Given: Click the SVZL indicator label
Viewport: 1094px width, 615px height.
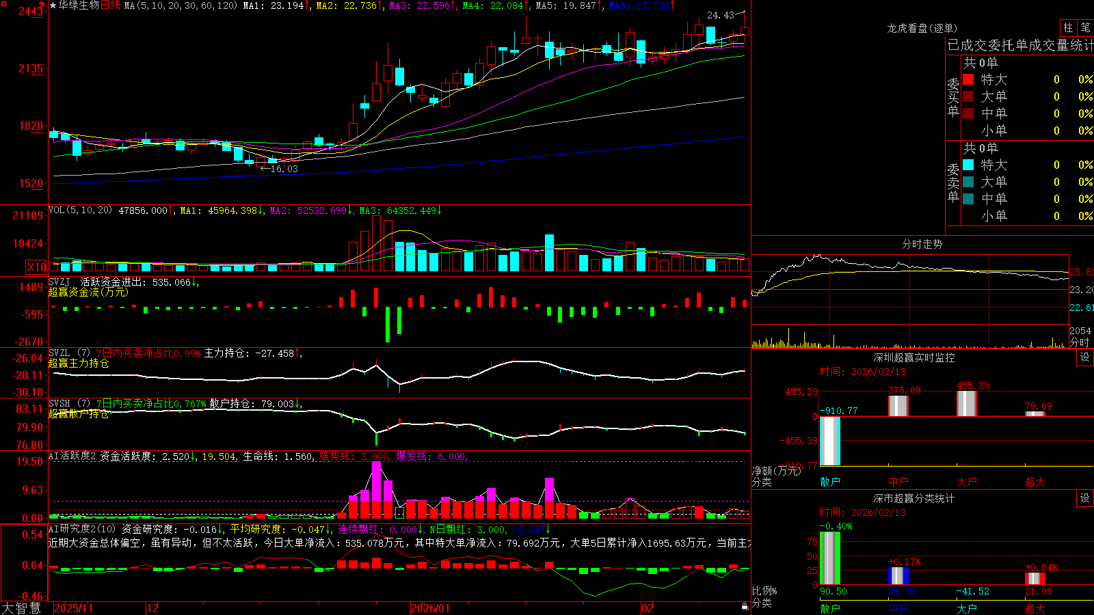Looking at the screenshot, I should pyautogui.click(x=59, y=353).
